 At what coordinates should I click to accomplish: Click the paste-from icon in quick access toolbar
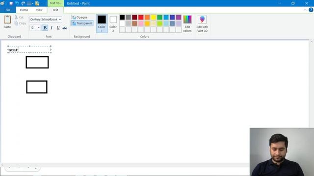[37, 3]
